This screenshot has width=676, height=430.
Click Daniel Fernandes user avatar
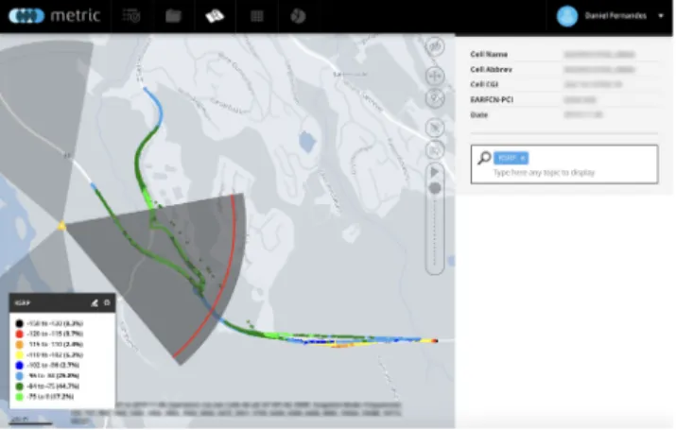coord(567,16)
